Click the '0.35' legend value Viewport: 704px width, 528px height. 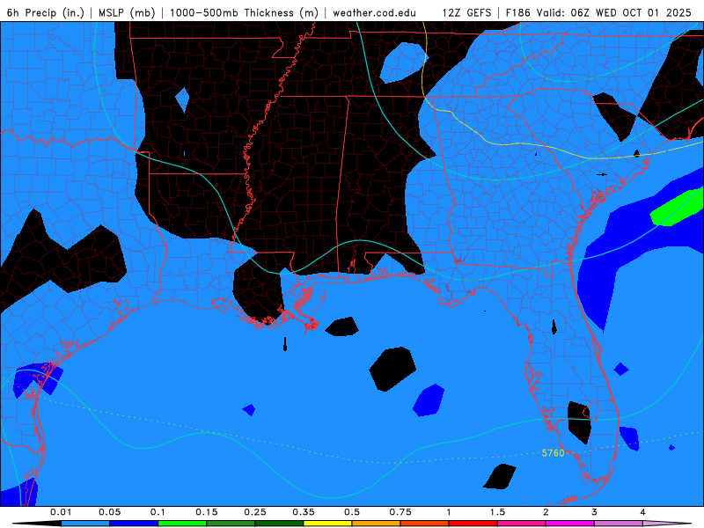(304, 512)
